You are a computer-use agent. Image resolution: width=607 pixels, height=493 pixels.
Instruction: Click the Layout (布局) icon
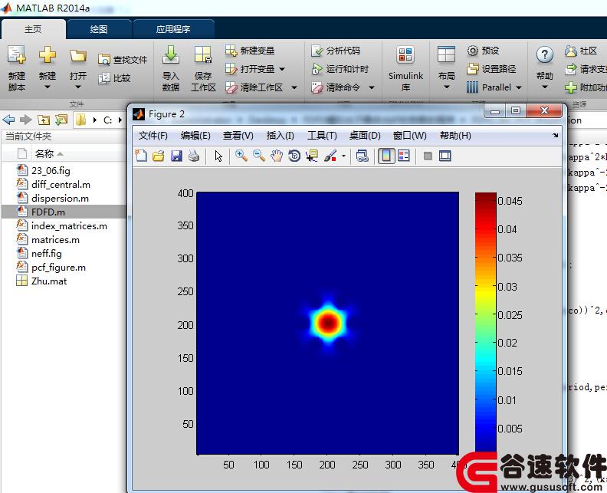pyautogui.click(x=446, y=54)
